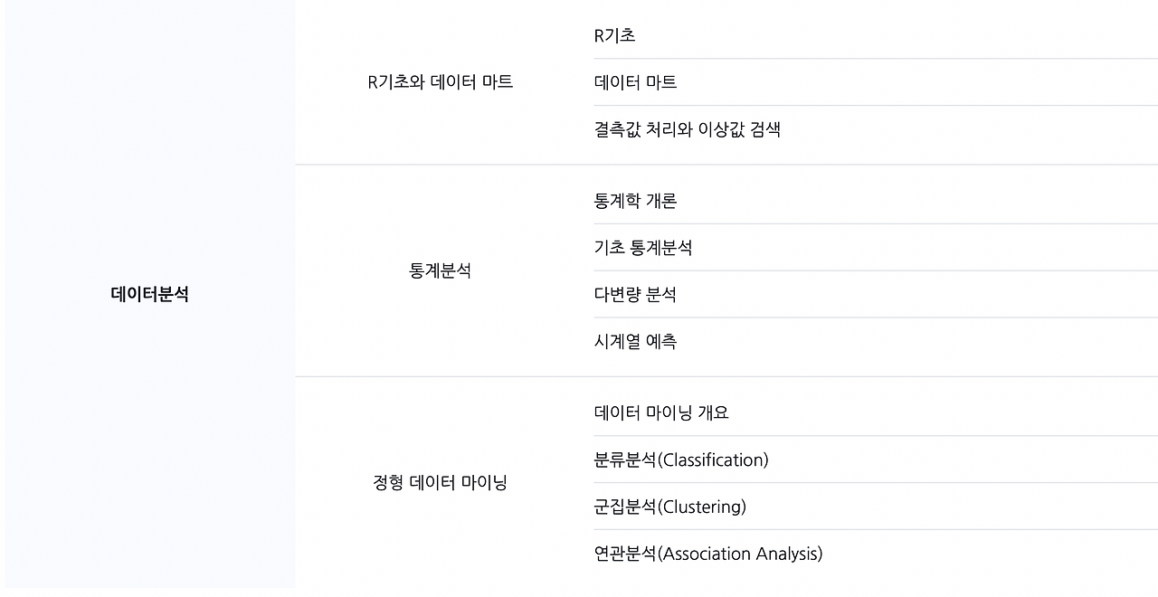Click the 이상값 검색 text portion
This screenshot has width=1158, height=597.
pos(745,129)
